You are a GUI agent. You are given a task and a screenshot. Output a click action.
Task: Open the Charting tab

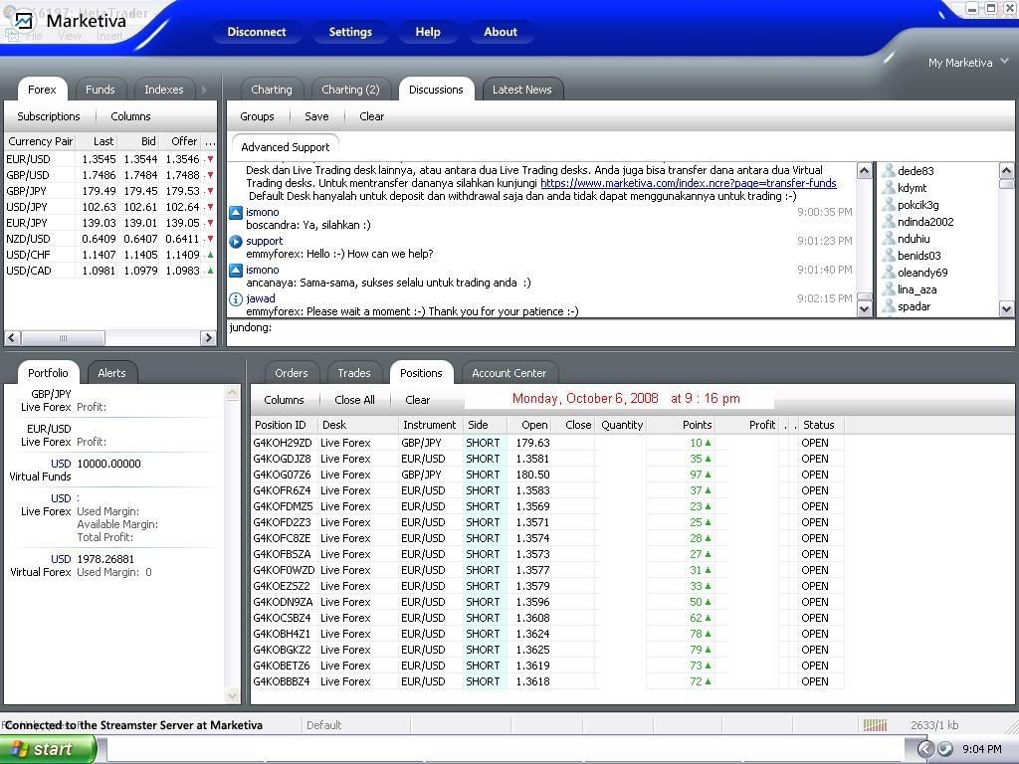coord(271,90)
